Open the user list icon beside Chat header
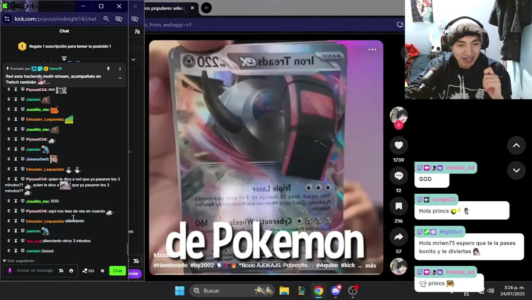 (137, 31)
